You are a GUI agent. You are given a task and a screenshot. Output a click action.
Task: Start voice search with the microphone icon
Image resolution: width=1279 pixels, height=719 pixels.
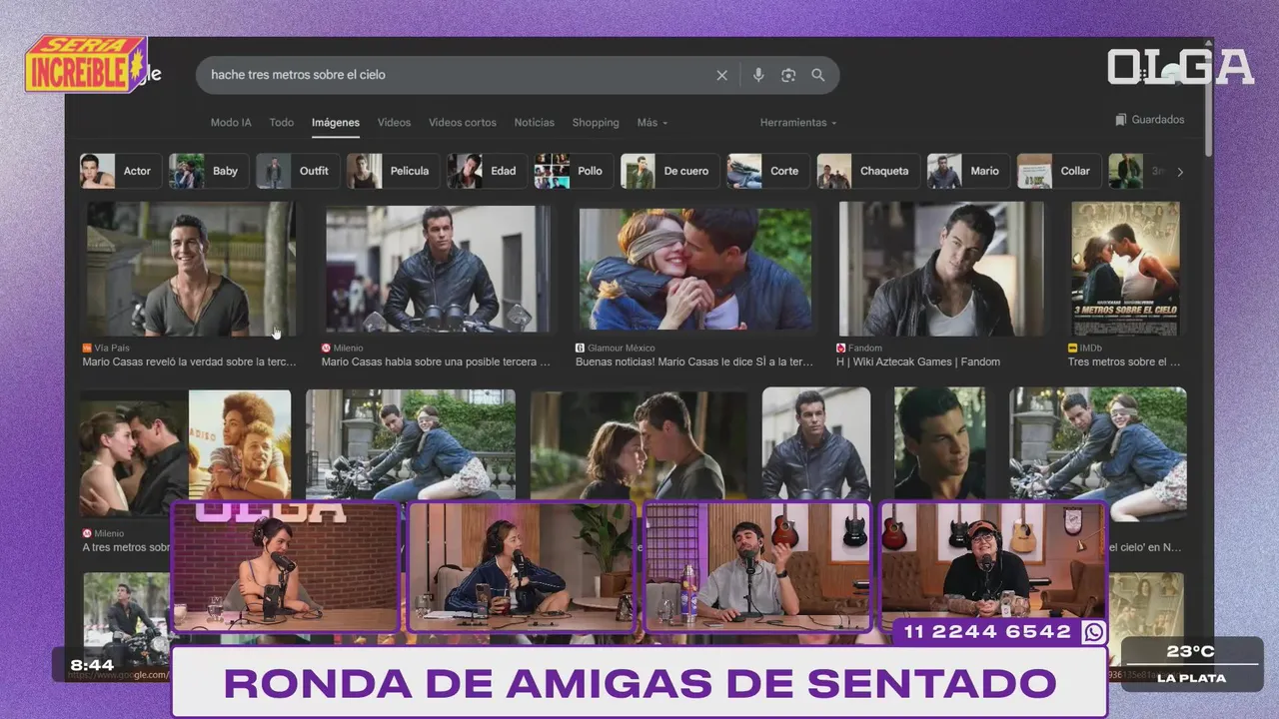(758, 75)
